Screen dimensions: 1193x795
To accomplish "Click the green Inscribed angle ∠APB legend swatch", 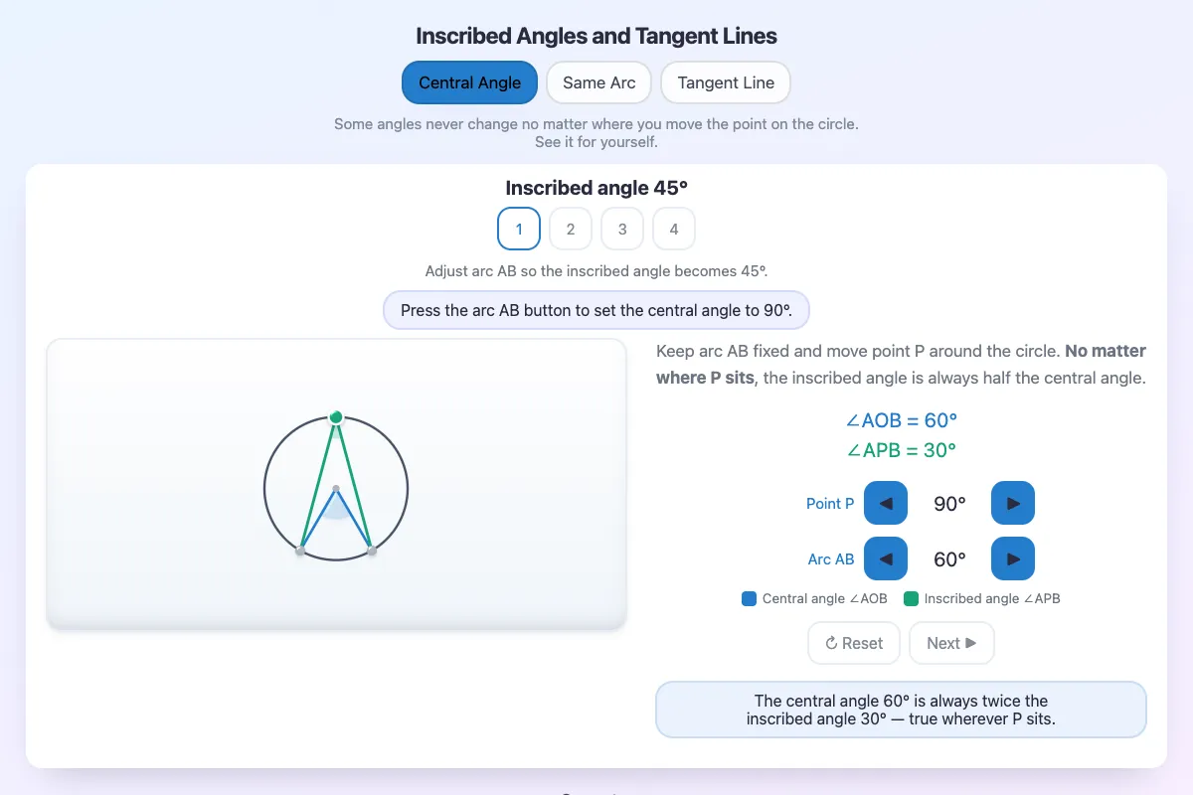I will 911,599.
